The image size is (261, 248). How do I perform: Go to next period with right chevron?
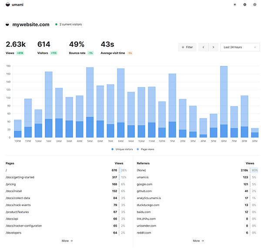(x=213, y=47)
